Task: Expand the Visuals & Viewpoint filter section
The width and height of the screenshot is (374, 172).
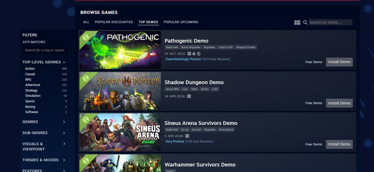Action: tap(64, 144)
